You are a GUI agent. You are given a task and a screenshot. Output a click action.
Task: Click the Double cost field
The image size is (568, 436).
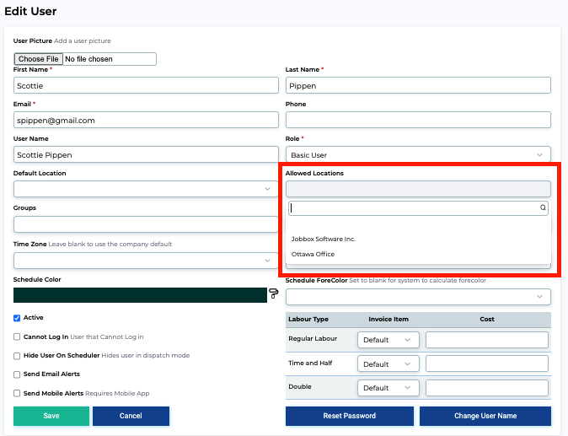click(487, 388)
